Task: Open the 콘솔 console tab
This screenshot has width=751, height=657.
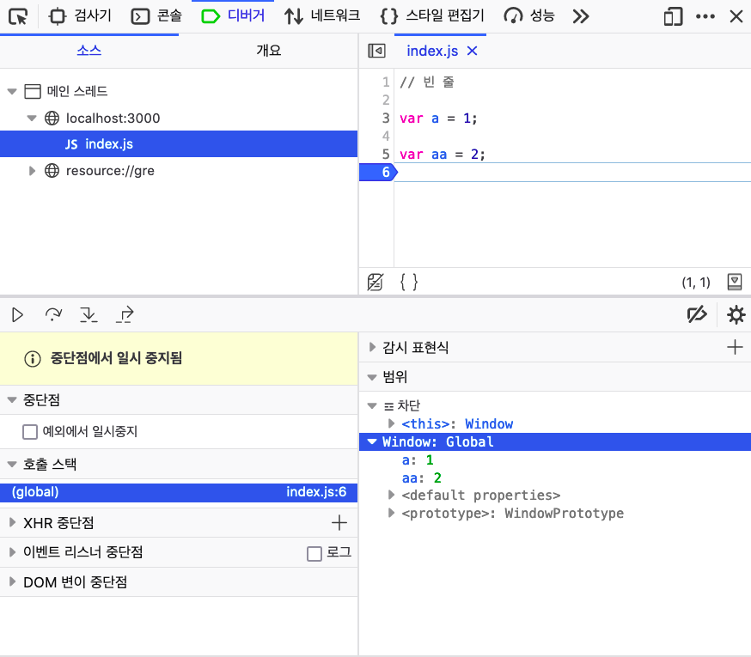Action: (156, 16)
